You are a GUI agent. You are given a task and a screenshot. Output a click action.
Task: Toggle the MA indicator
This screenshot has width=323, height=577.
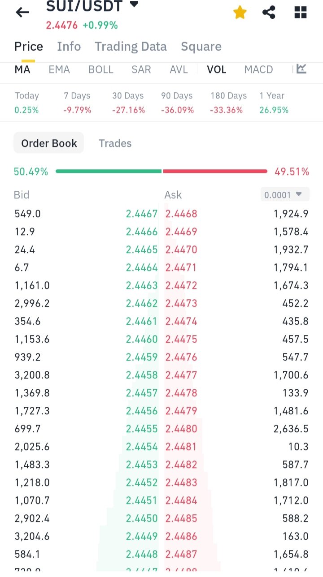pyautogui.click(x=22, y=69)
